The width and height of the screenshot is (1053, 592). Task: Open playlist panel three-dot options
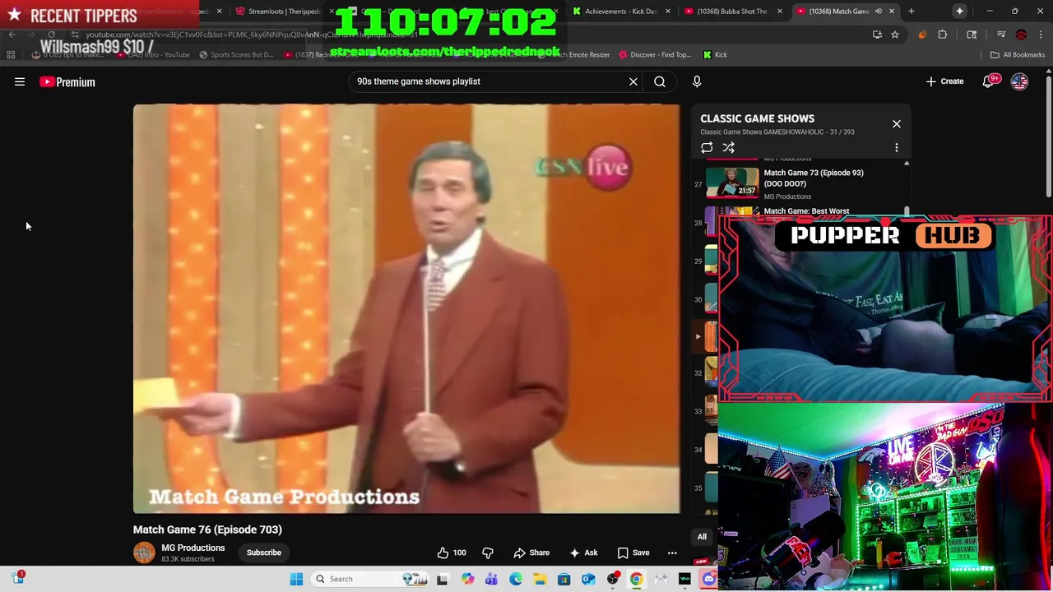[x=897, y=148]
